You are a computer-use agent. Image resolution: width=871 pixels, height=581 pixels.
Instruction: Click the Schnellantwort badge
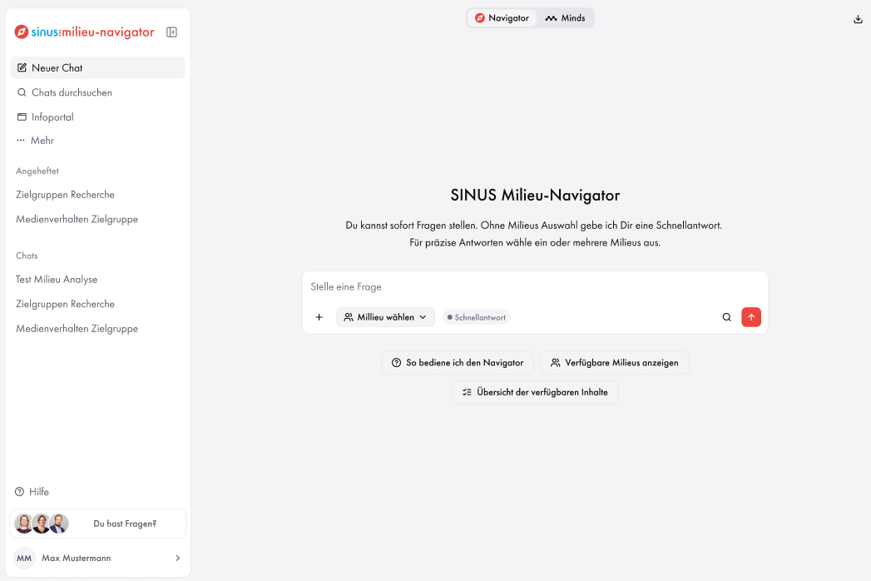pyautogui.click(x=477, y=317)
